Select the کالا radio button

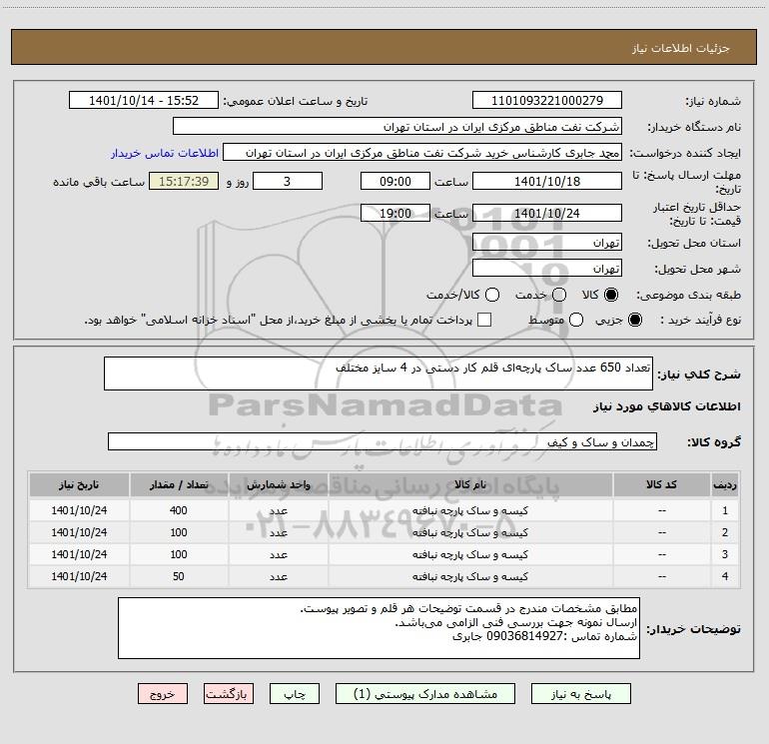(x=611, y=295)
